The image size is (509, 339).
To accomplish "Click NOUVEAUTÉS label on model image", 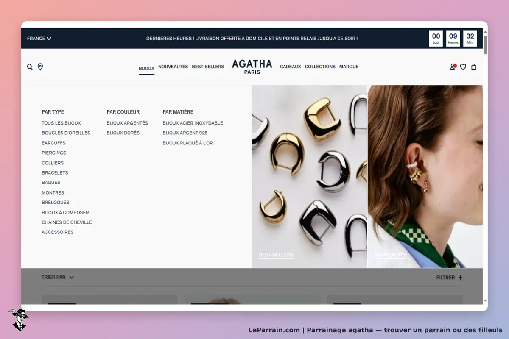I will tap(390, 255).
